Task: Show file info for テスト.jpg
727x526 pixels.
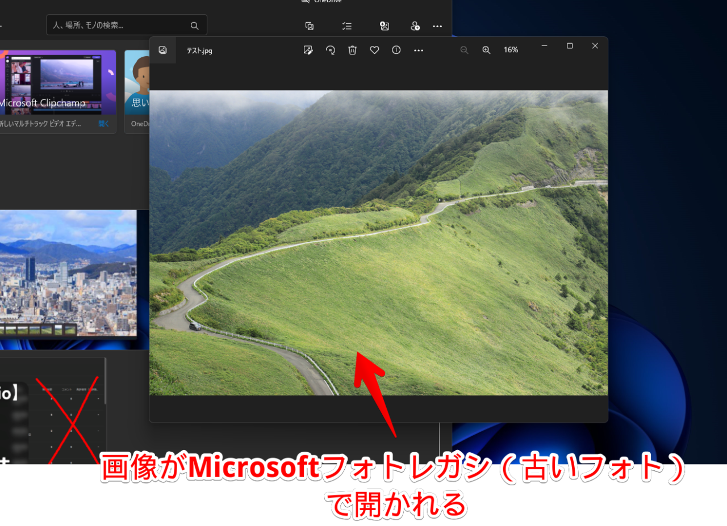Action: point(396,50)
